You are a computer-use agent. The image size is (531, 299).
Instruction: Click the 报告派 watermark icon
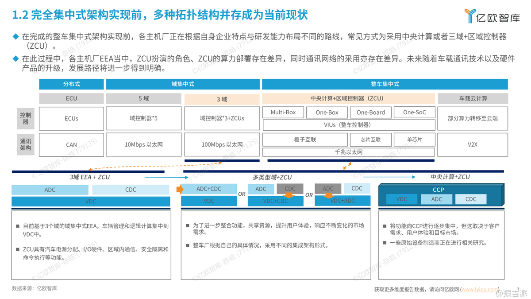click(500, 293)
